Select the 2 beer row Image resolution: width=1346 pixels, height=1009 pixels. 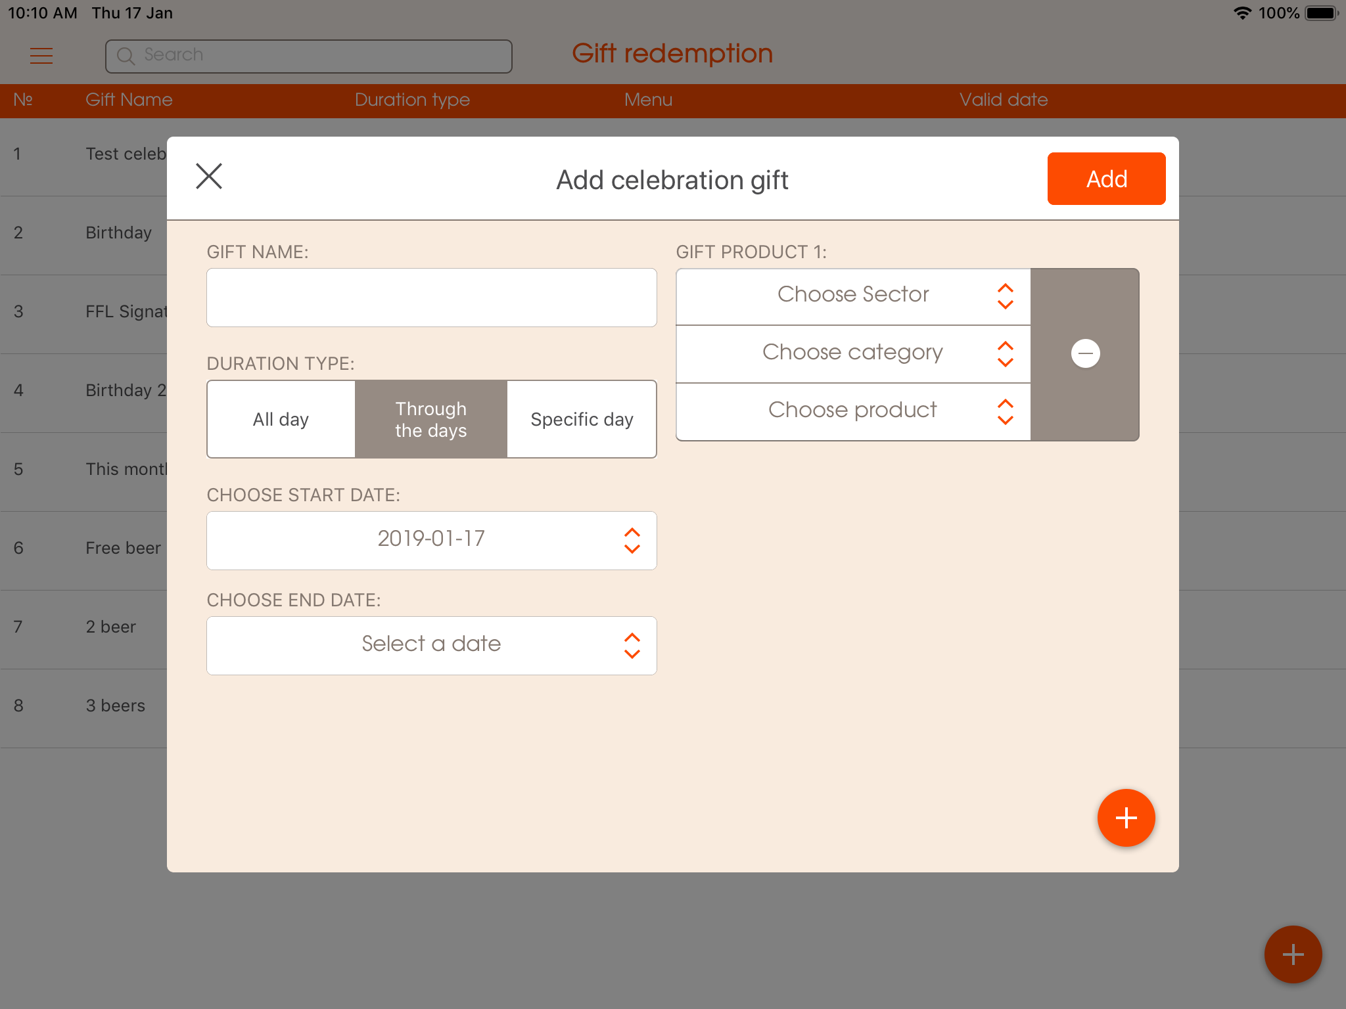(x=83, y=629)
